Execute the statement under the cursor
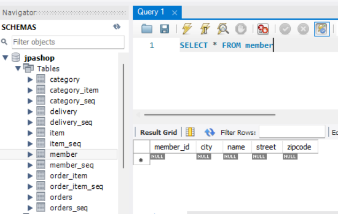 205,29
